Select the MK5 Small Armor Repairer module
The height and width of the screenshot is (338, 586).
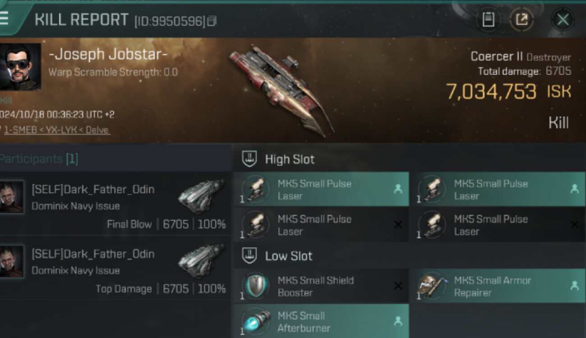click(x=498, y=286)
